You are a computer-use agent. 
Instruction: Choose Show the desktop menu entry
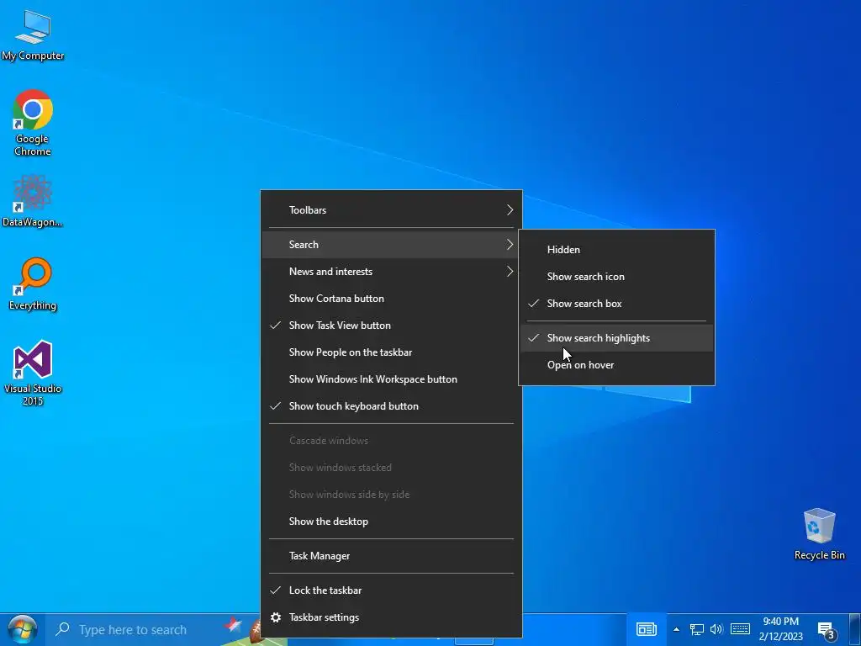pos(391,522)
